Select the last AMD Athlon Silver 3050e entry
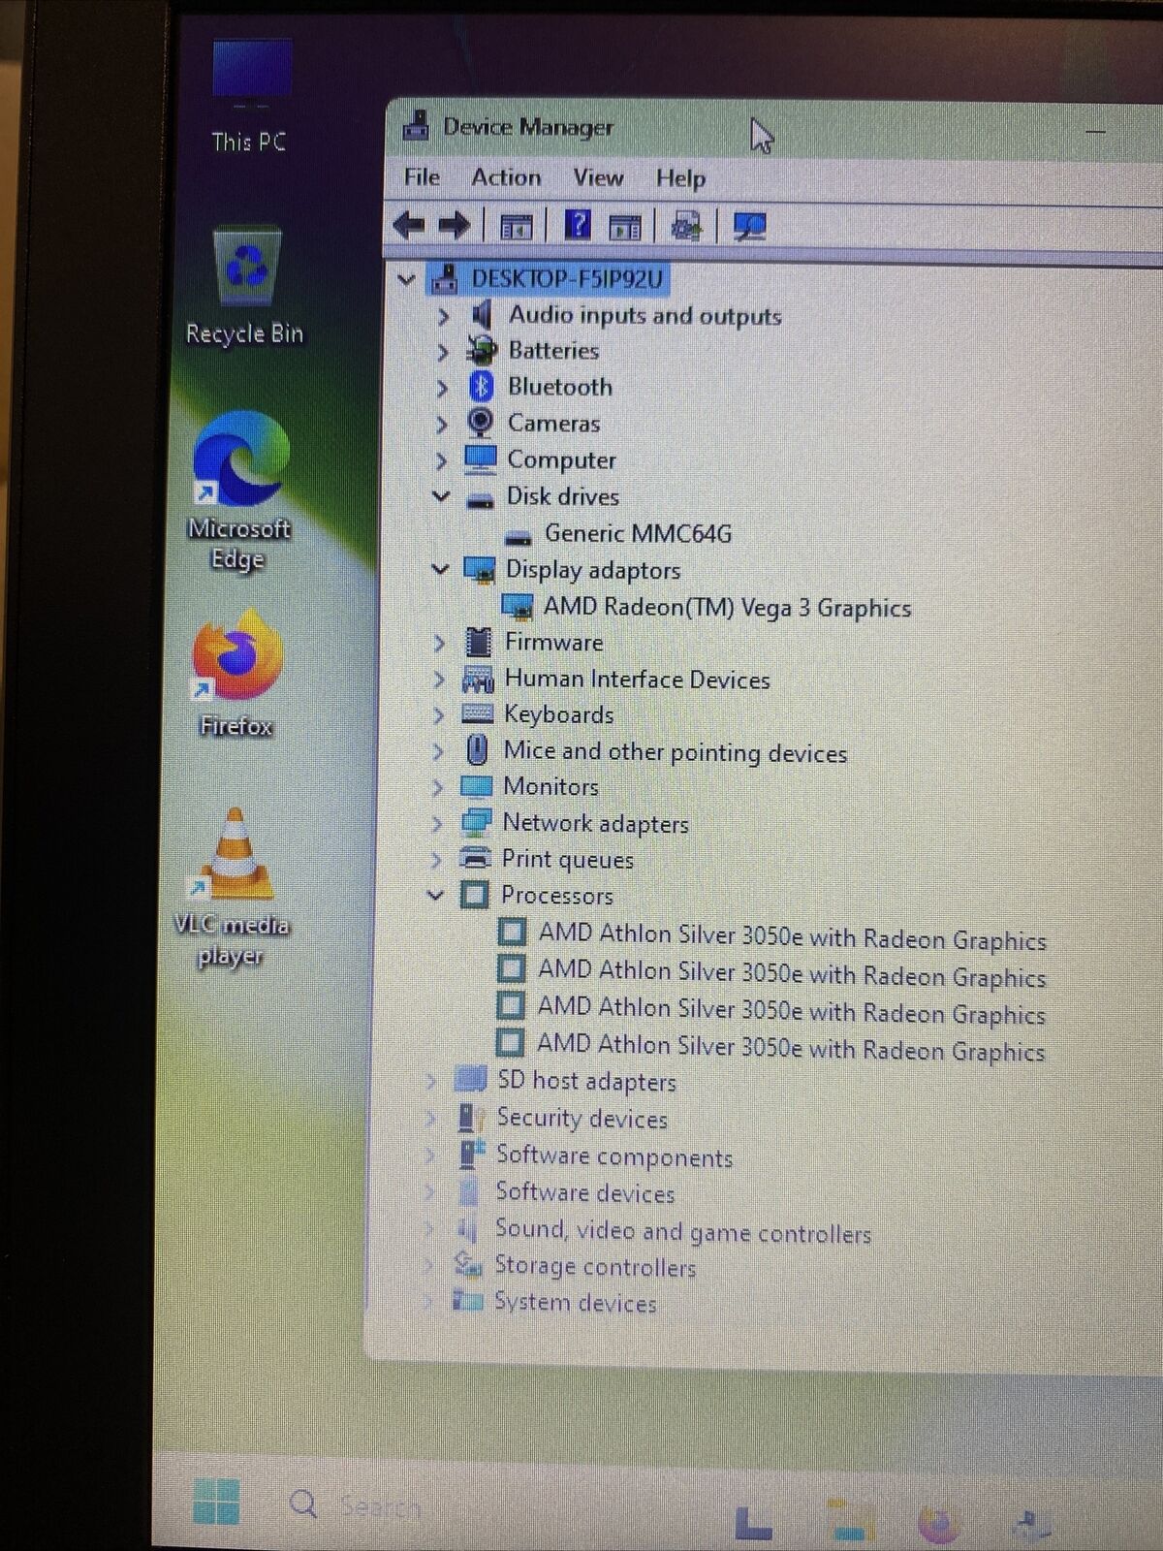The image size is (1163, 1551). pos(791,1047)
